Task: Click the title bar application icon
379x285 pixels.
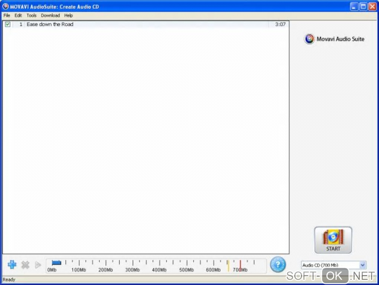Action: pos(5,7)
